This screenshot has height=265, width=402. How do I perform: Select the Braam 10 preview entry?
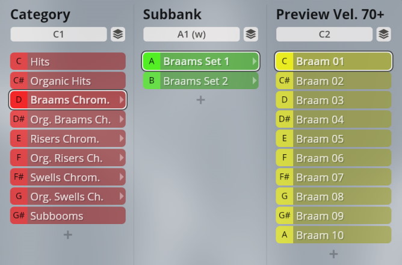tap(333, 235)
